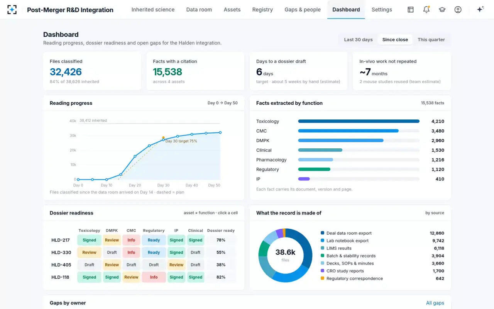
Task: Click the 82% dossier ready value
Action: pyautogui.click(x=221, y=277)
